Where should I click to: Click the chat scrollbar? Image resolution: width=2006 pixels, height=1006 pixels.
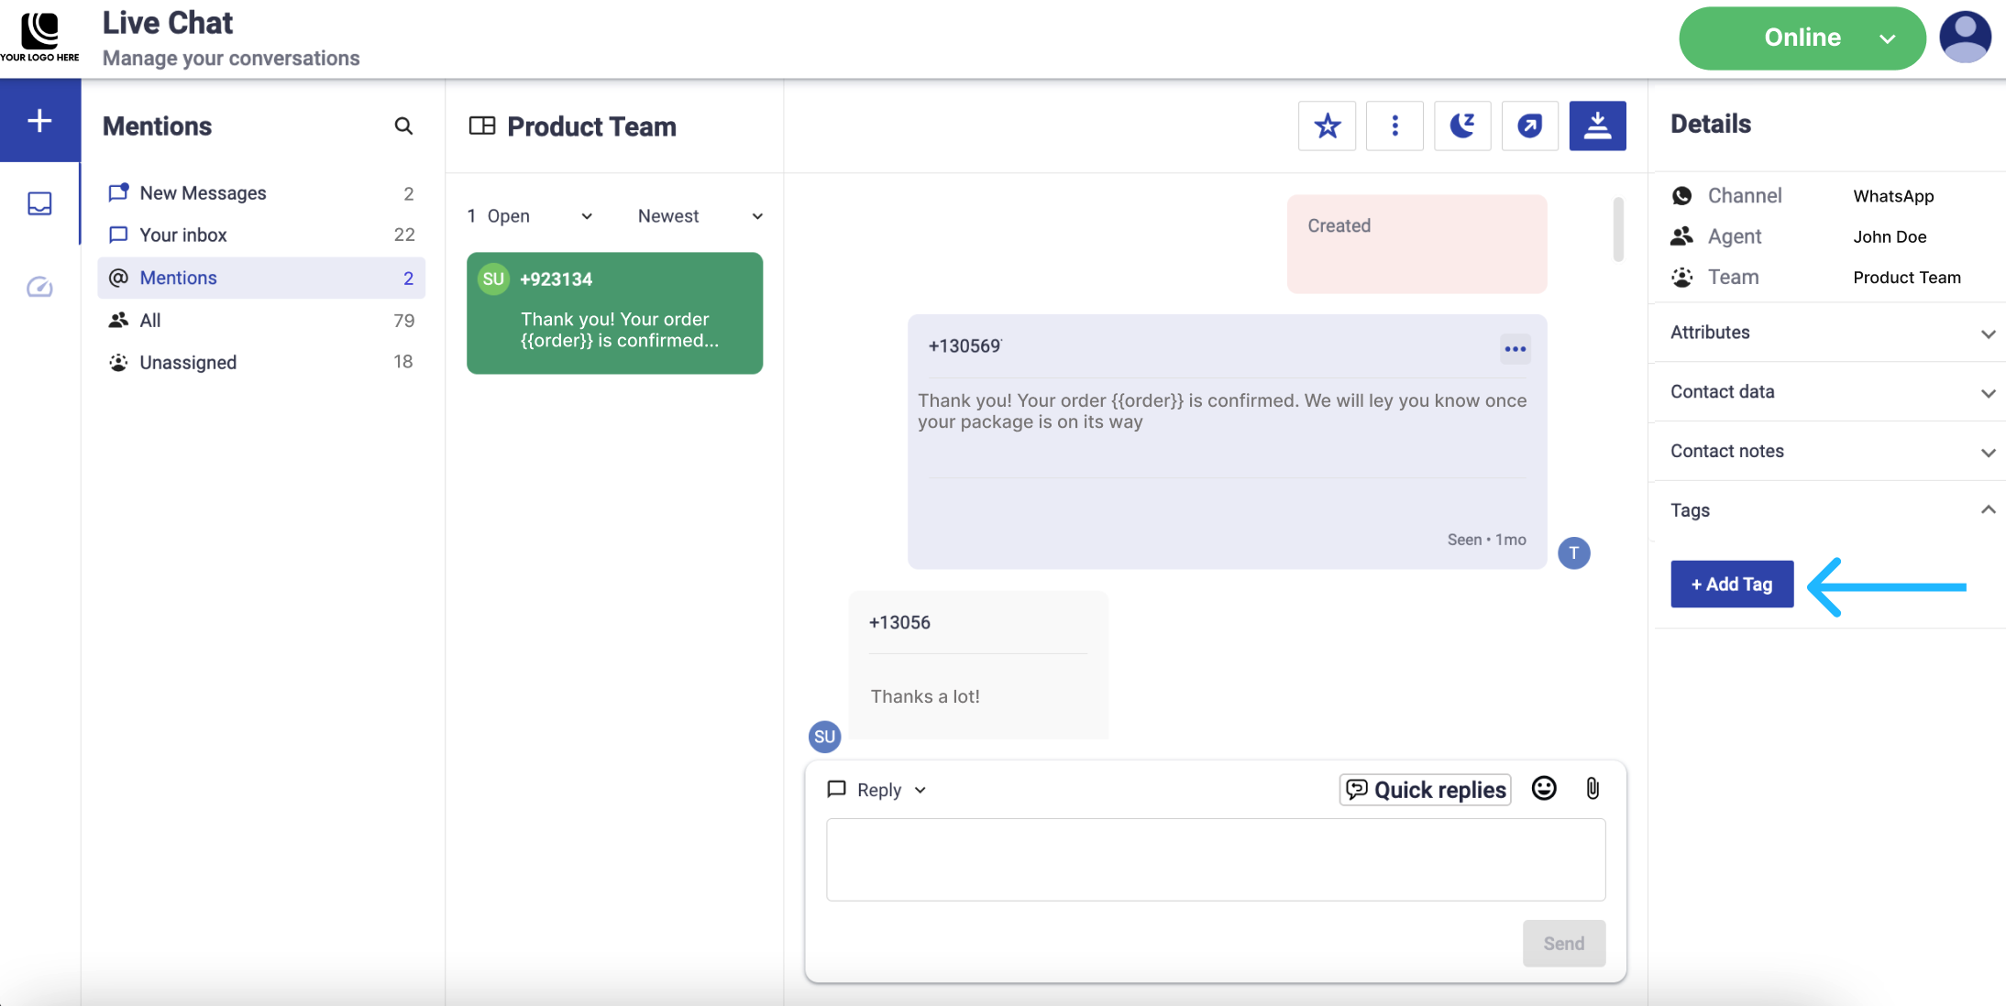tap(1618, 229)
